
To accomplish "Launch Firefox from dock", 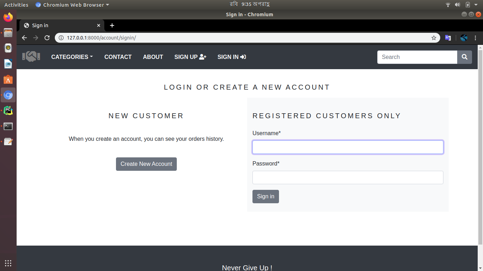I will point(8,17).
